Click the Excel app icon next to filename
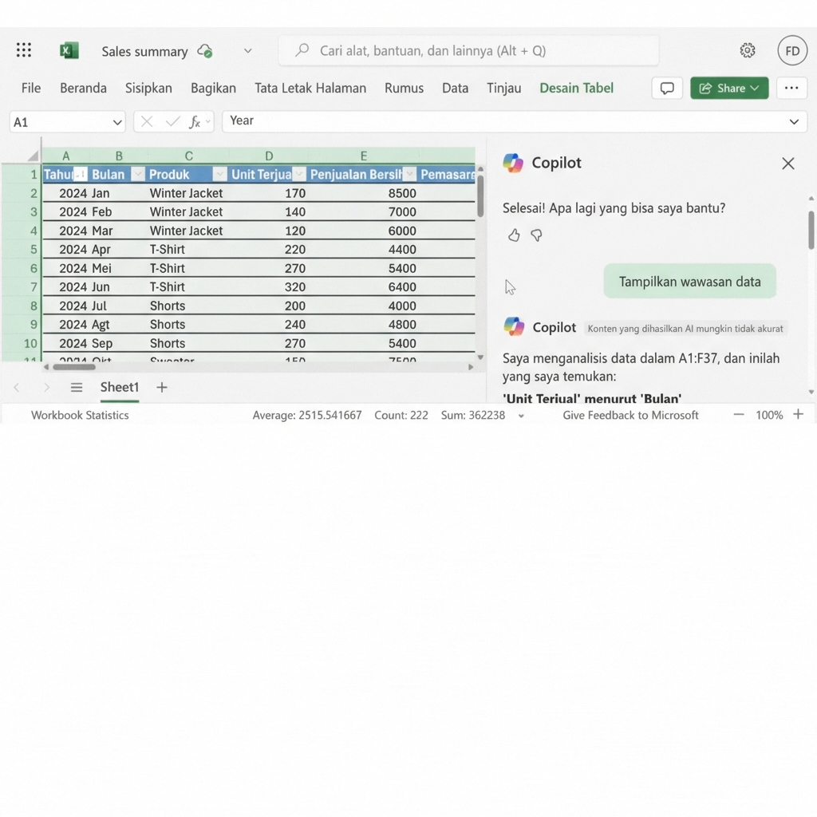817x817 pixels. [69, 49]
